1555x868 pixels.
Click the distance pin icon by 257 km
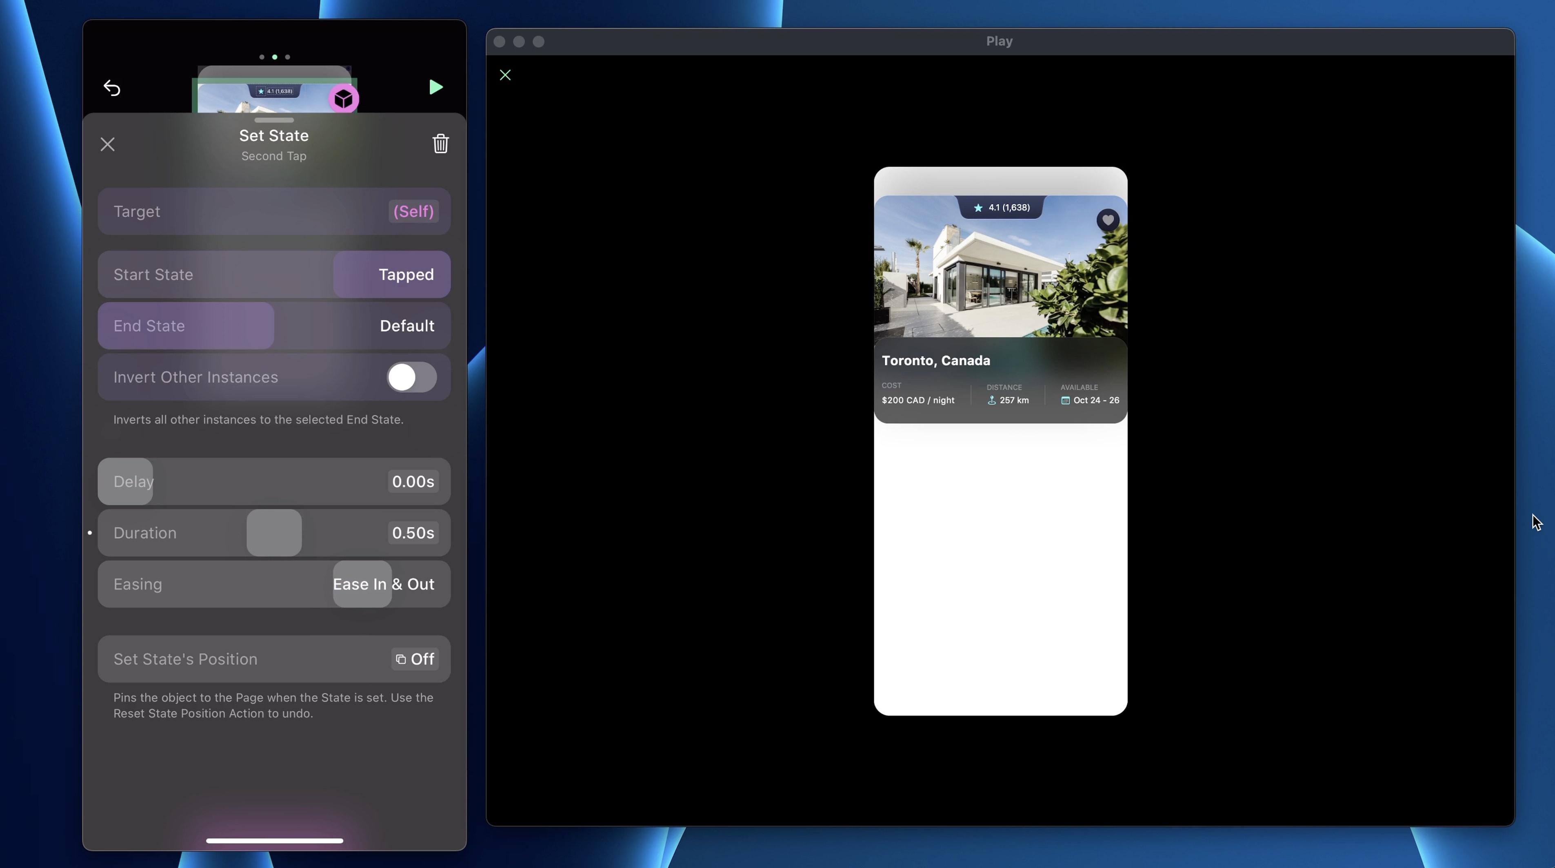coord(991,401)
